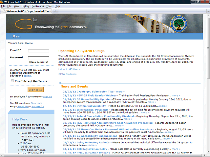
Task: Click the G5 logo in banner
Action: (x=26, y=24)
